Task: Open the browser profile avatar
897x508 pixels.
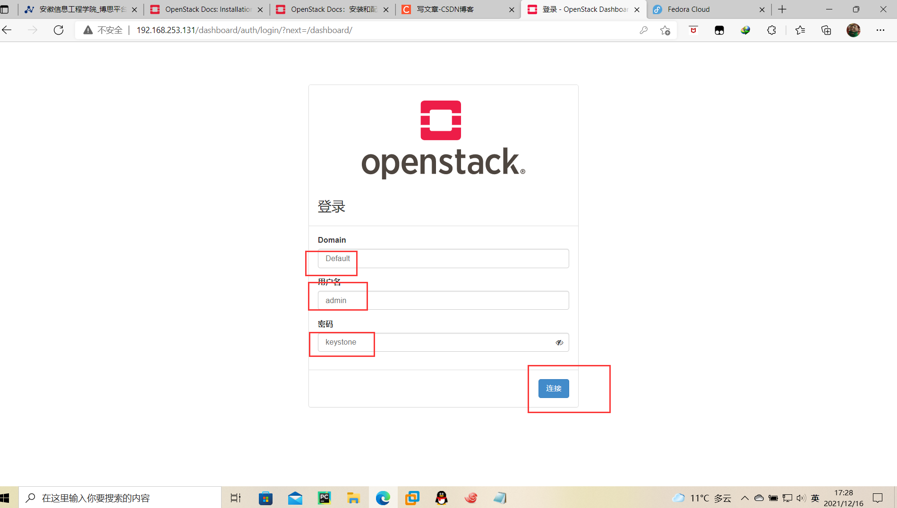Action: [x=854, y=30]
